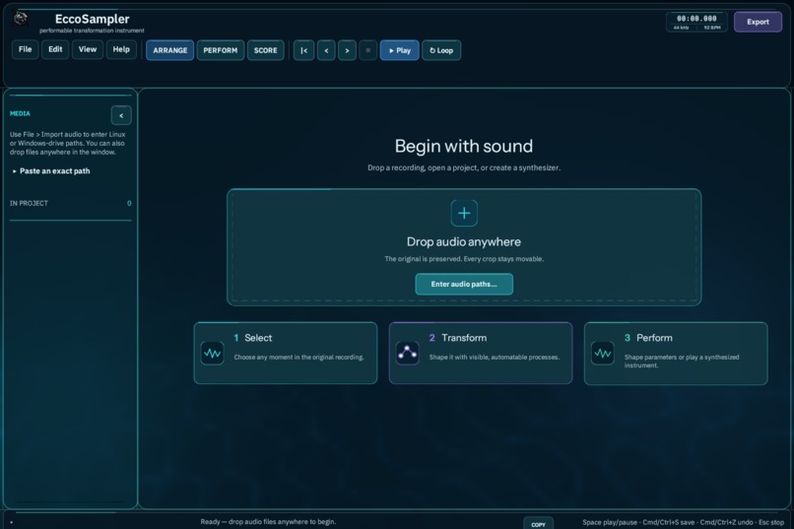Click the Select step title
The width and height of the screenshot is (794, 529).
click(x=258, y=338)
